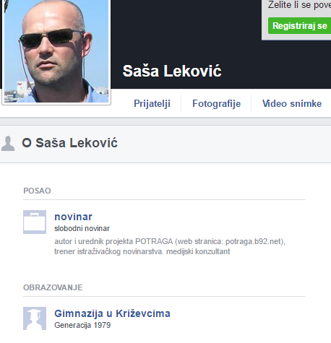Click the Generacija 1979 text
Screen dimensions: 331x343
[82, 325]
